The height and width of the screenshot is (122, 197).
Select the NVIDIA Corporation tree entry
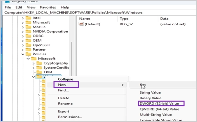50,32
